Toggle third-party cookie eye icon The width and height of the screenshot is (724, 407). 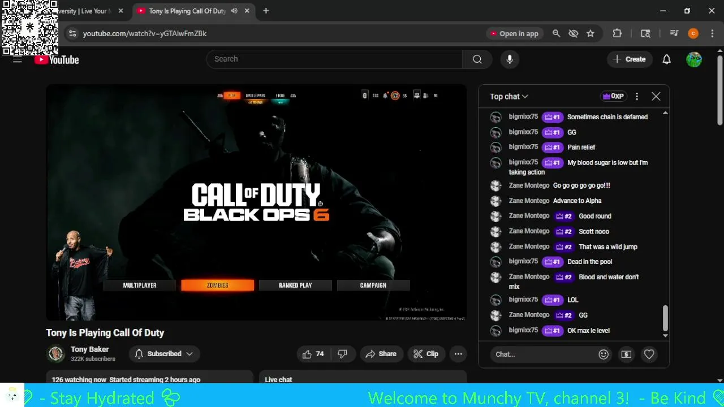coord(574,33)
